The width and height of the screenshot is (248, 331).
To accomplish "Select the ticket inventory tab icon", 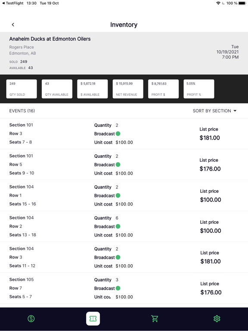I will click(x=93, y=319).
